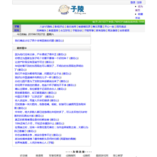Click 设为首页 set as homepage link
The image size is (157, 157).
[x=139, y=8]
